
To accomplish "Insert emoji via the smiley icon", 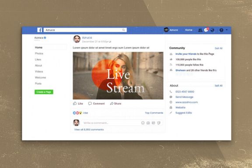I will point(143,123).
